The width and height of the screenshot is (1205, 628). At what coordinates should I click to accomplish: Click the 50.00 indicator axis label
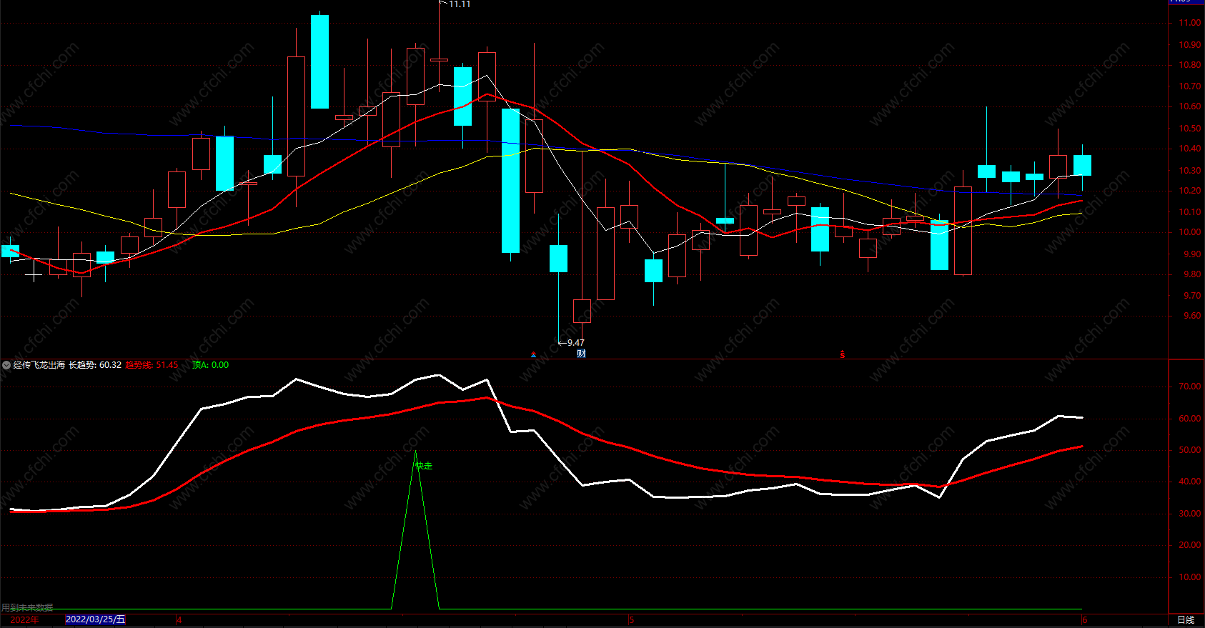click(1190, 450)
